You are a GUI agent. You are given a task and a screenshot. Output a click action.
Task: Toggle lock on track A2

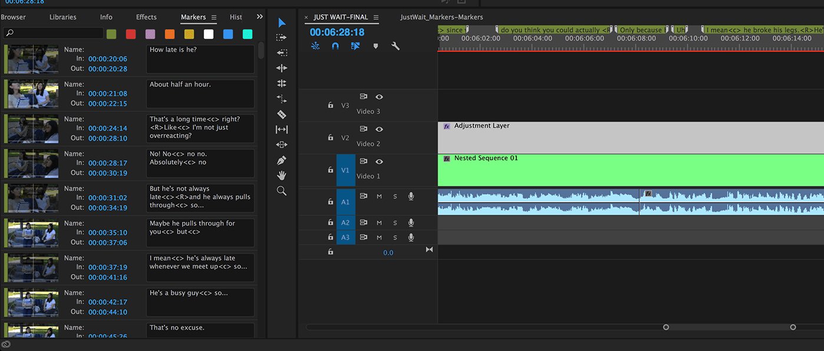click(x=331, y=223)
